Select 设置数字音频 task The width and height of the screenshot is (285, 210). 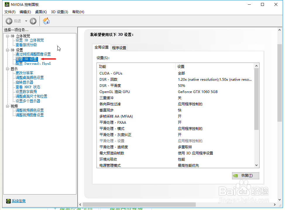(x=26, y=92)
